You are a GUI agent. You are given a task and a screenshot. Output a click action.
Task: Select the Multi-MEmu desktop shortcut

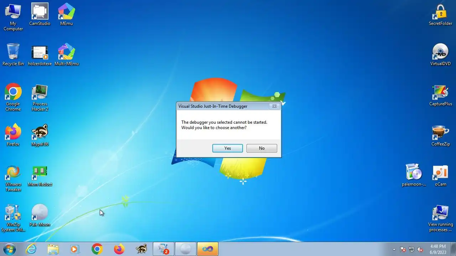(x=67, y=55)
